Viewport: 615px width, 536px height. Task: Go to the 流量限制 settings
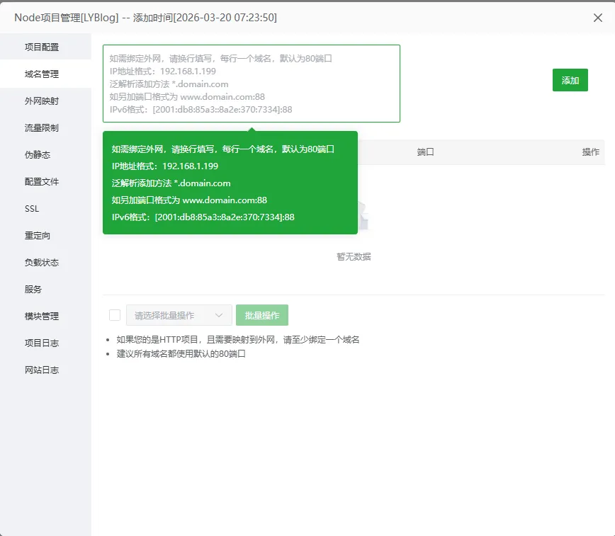click(42, 128)
